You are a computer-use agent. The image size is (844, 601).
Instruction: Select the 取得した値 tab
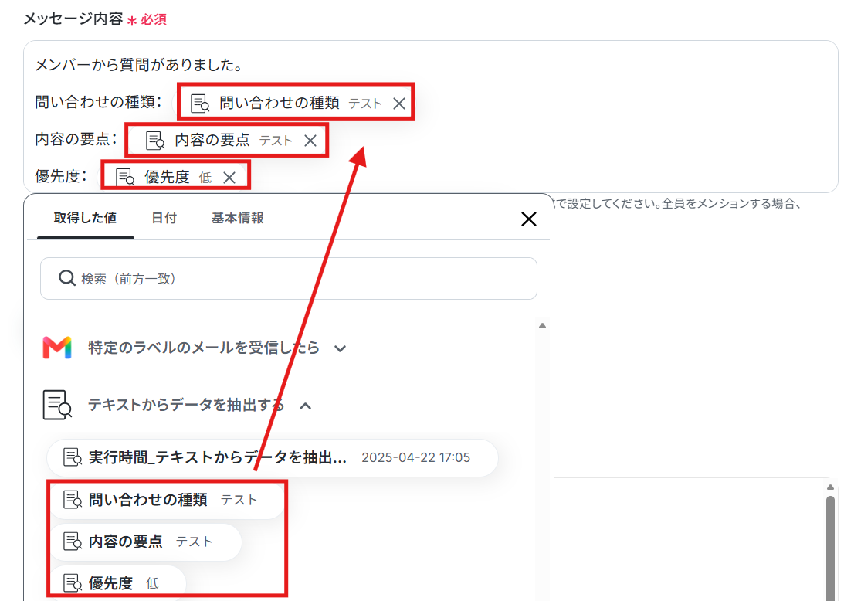pos(85,218)
